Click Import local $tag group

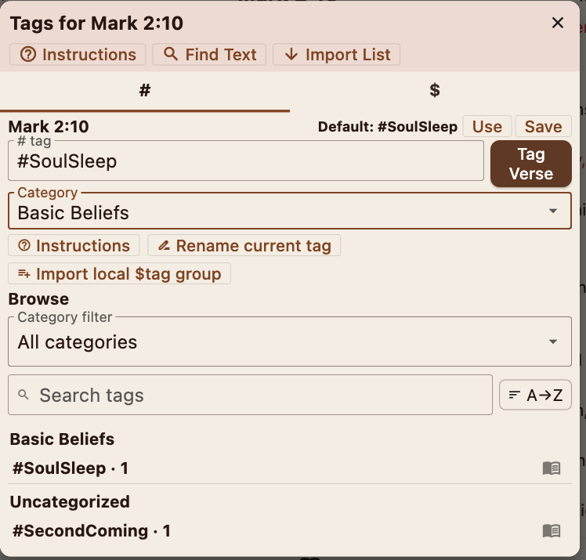[x=119, y=274]
